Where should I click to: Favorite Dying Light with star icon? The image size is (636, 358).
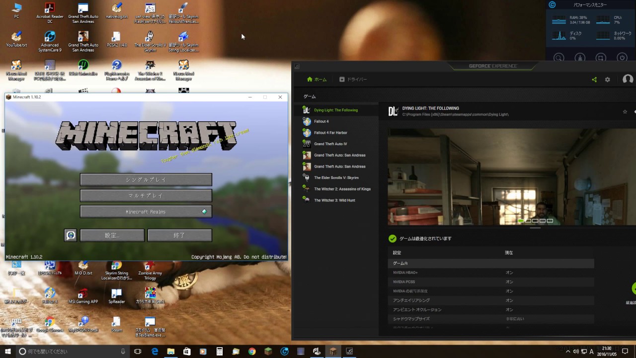pos(625,112)
